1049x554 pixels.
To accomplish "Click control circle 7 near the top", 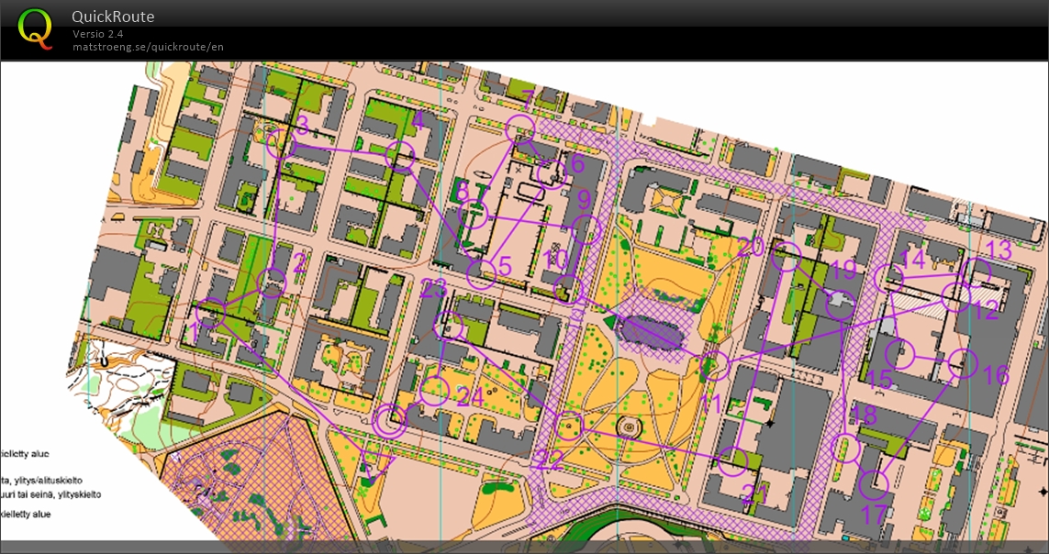I will pyautogui.click(x=520, y=129).
